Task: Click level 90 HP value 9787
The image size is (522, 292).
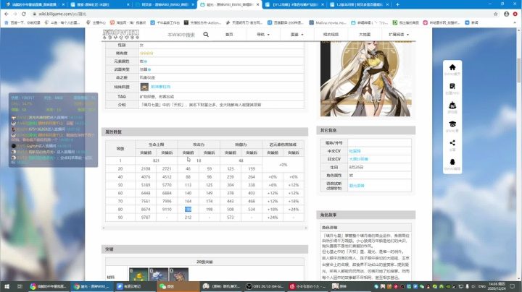Action: tap(146, 218)
